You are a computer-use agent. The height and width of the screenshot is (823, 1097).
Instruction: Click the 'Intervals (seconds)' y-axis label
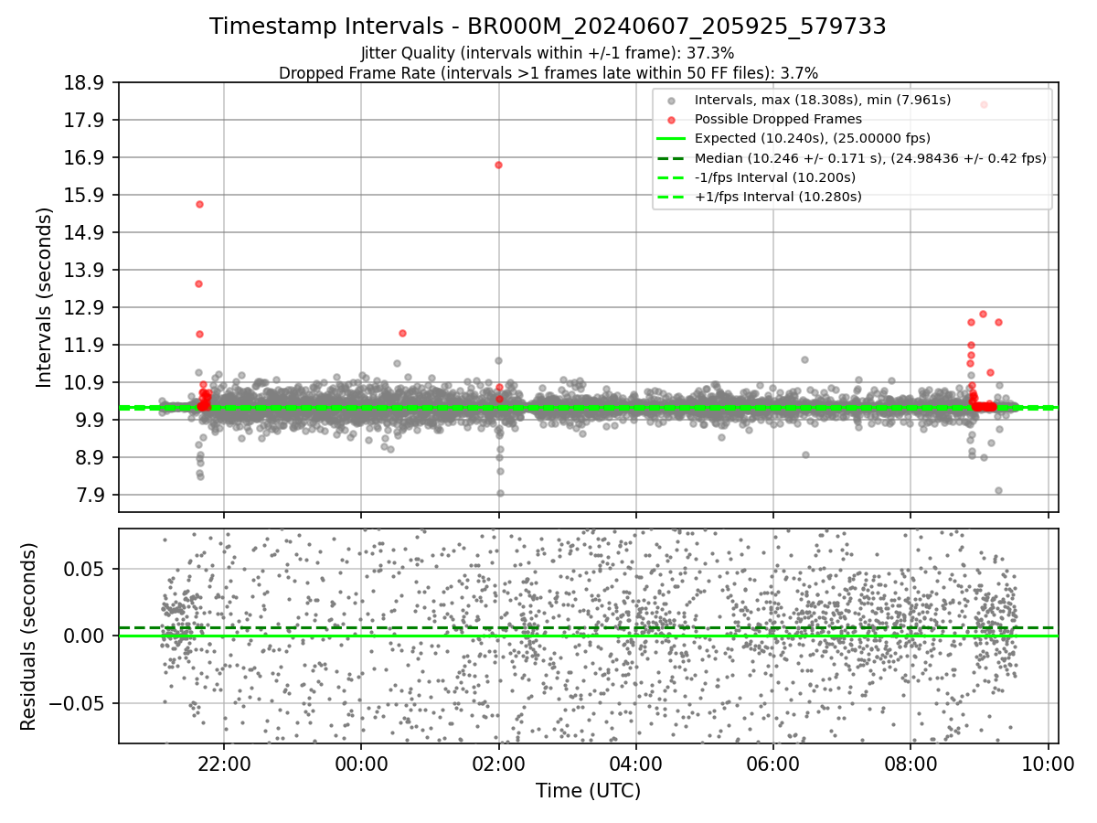[x=44, y=296]
